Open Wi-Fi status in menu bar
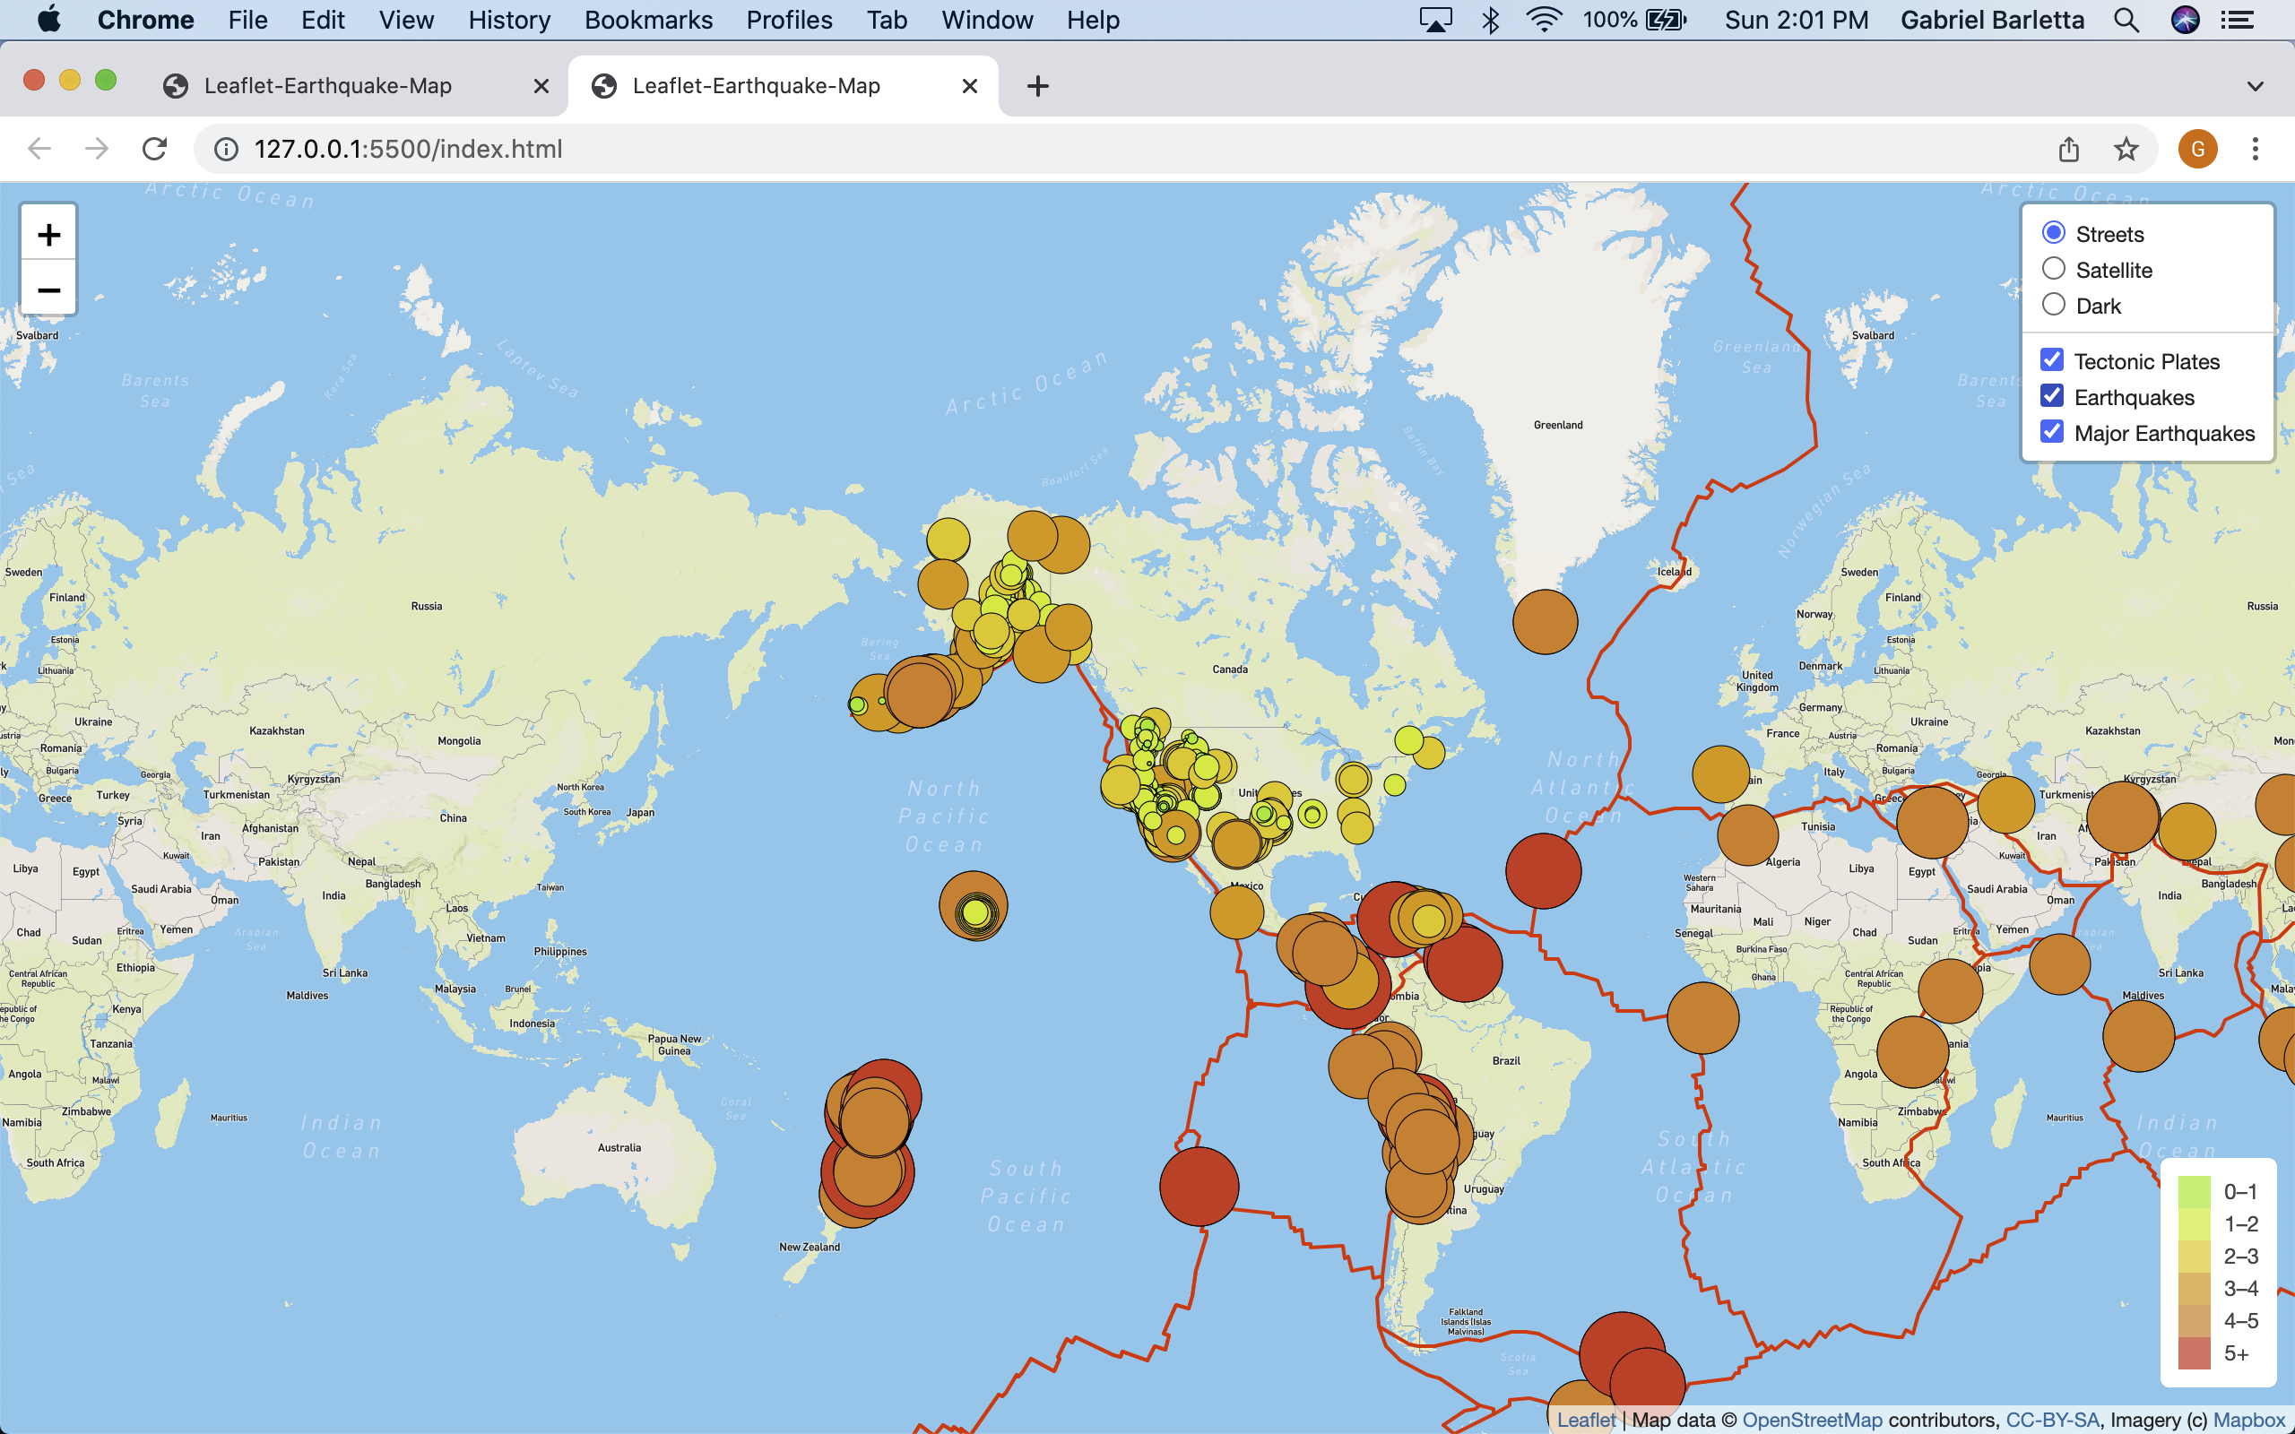This screenshot has width=2295, height=1434. (x=1544, y=20)
